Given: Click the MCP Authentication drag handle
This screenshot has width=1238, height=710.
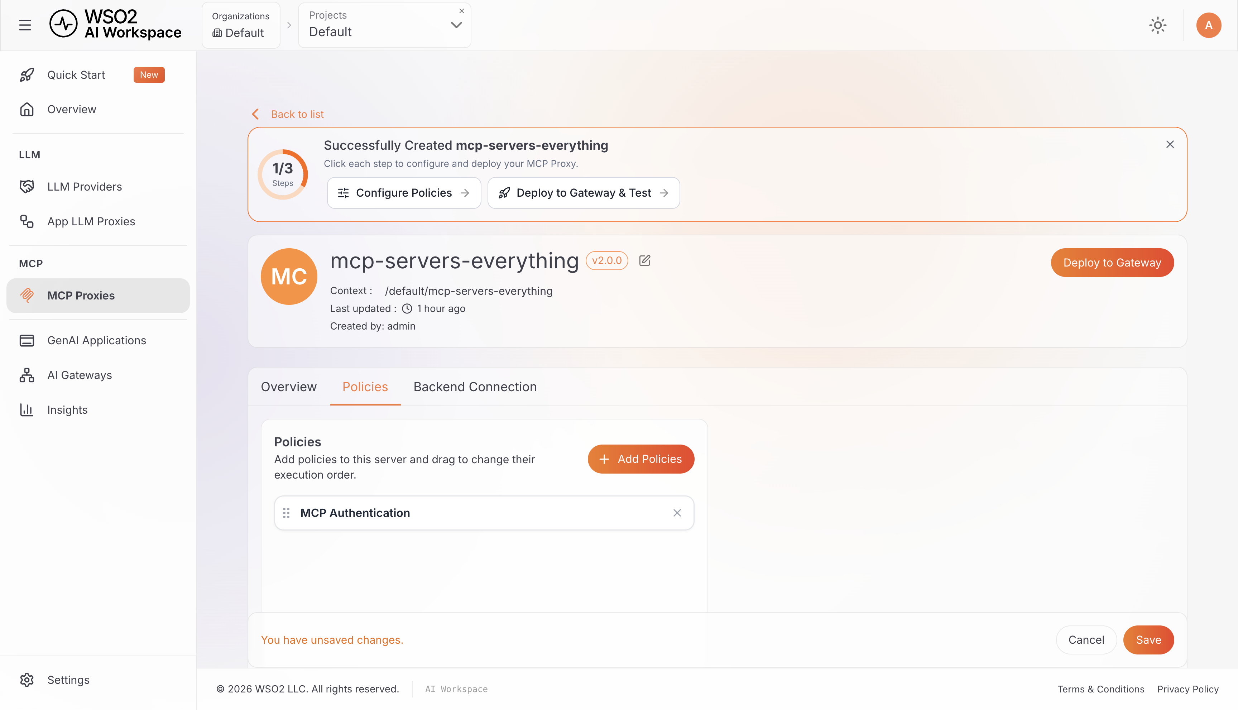Looking at the screenshot, I should (286, 513).
